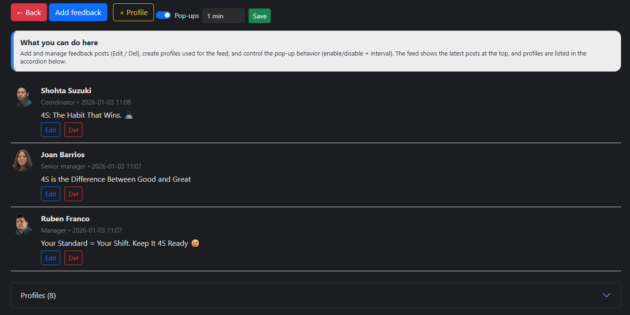Toggle the Pop-ups switch off
This screenshot has width=630, height=315.
coord(163,15)
